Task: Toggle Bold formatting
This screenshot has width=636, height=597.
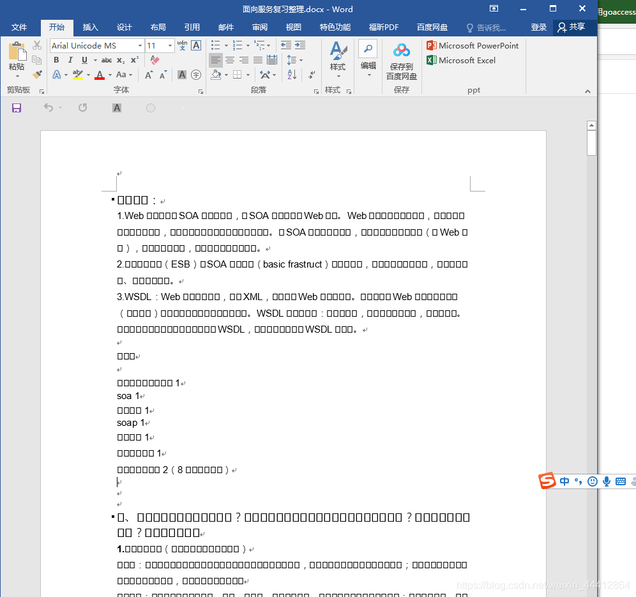Action: point(56,60)
